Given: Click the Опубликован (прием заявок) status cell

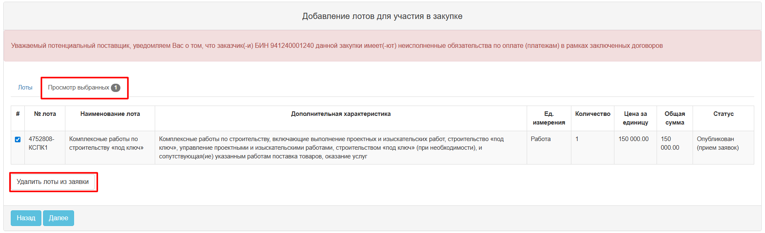Looking at the screenshot, I should [x=717, y=143].
